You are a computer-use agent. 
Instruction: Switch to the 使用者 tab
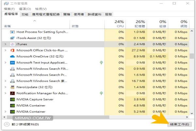pyautogui.click(x=79, y=14)
